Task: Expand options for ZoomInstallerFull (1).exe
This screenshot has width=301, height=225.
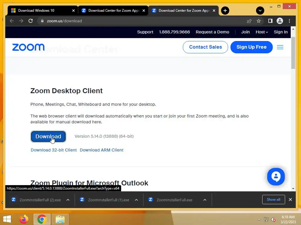Action: pos(136,200)
